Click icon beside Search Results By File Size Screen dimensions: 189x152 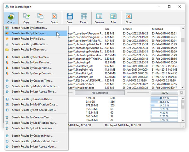[7, 39]
